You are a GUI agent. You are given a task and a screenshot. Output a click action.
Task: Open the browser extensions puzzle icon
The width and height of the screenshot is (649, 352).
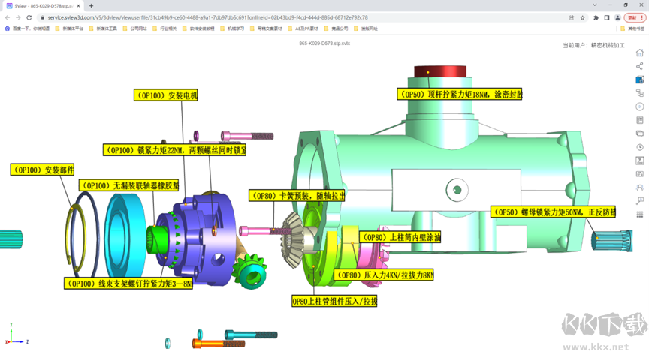coord(596,17)
